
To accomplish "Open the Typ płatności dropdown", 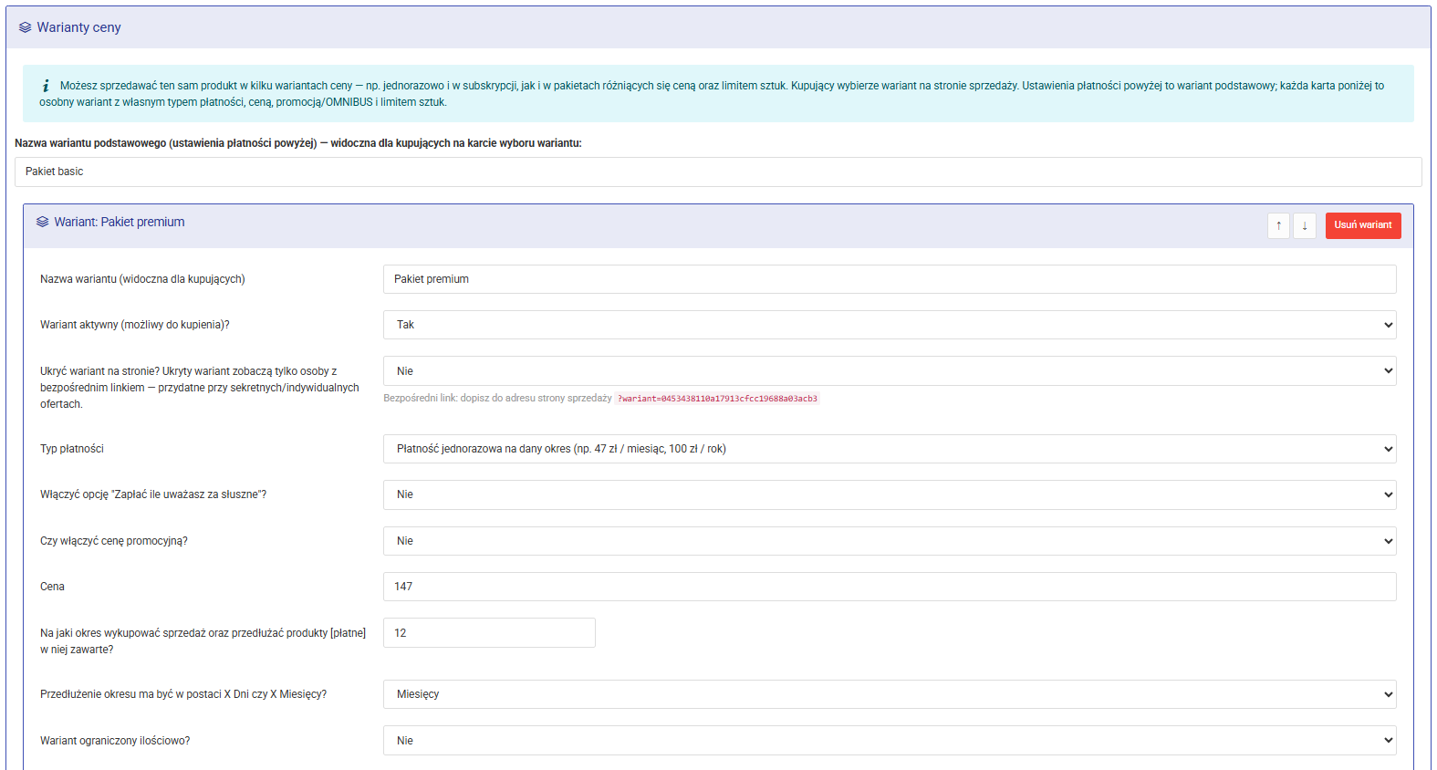I will pyautogui.click(x=890, y=449).
